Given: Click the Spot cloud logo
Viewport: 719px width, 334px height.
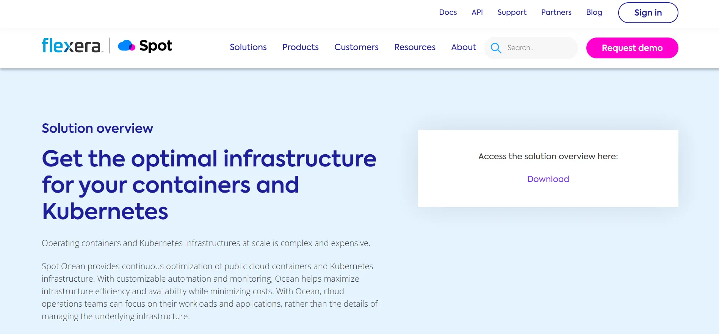Looking at the screenshot, I should tap(145, 46).
